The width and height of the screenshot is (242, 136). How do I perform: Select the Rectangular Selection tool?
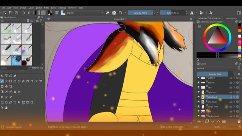coord(2,102)
